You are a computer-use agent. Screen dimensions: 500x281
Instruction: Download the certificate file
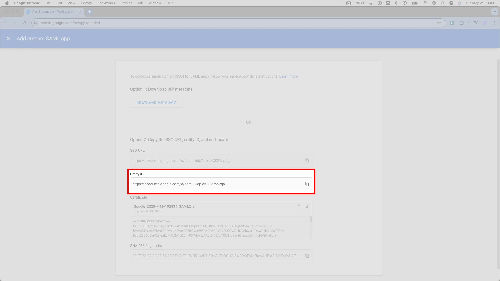[307, 206]
